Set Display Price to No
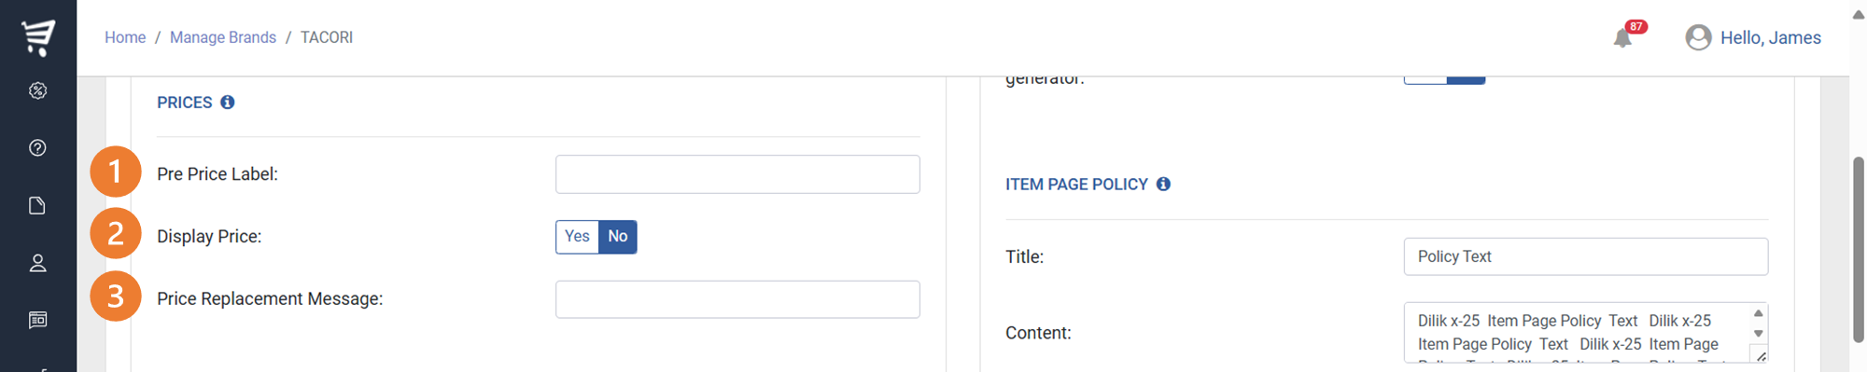 (x=618, y=237)
